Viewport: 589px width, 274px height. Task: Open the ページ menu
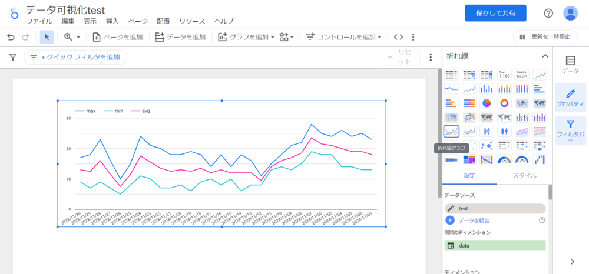[x=137, y=21]
